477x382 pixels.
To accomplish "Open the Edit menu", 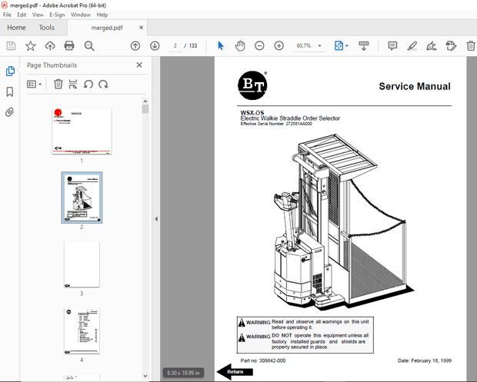I will (x=22, y=15).
